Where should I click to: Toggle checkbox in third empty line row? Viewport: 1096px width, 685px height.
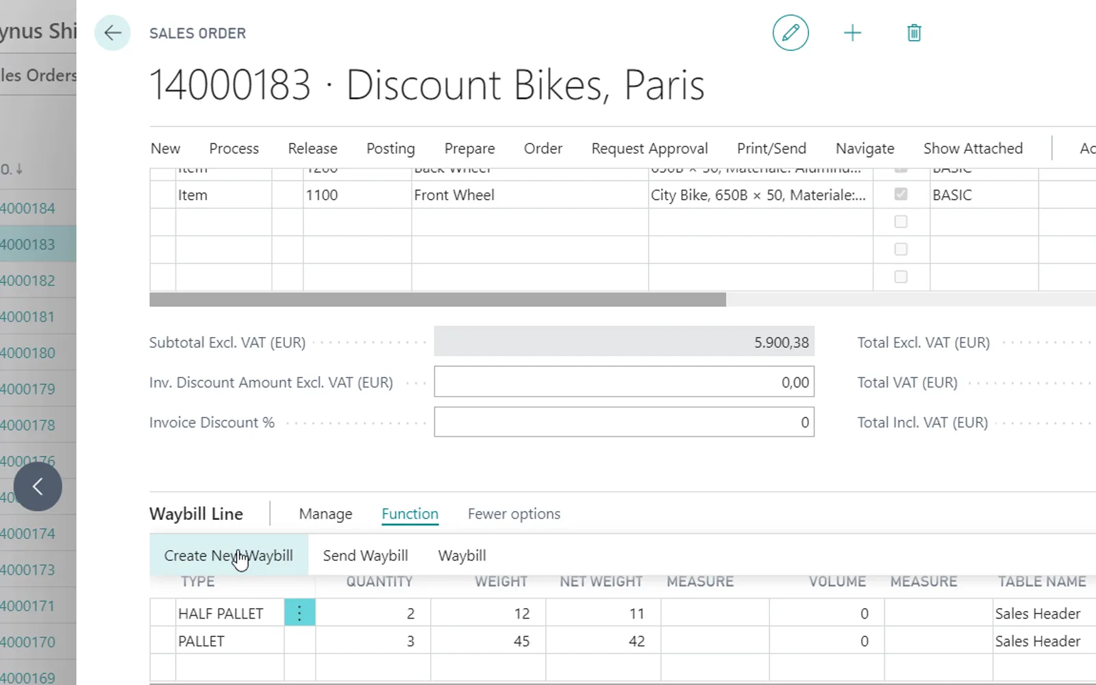901,277
